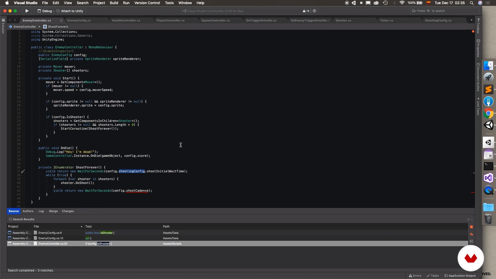
Task: Select the Changes view tab
Action: coord(68,211)
